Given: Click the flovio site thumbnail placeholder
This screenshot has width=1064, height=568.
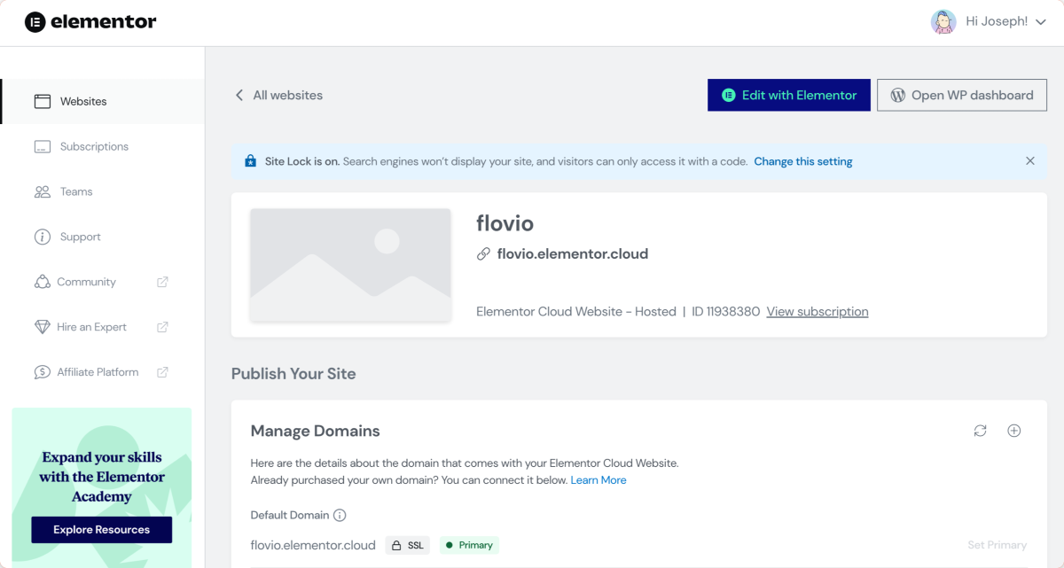Looking at the screenshot, I should tap(350, 265).
